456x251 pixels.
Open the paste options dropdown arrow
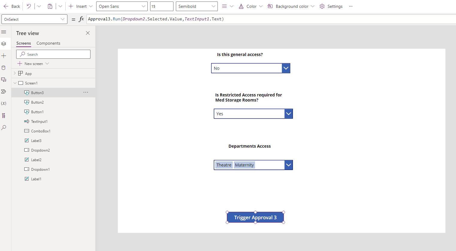[x=60, y=6]
